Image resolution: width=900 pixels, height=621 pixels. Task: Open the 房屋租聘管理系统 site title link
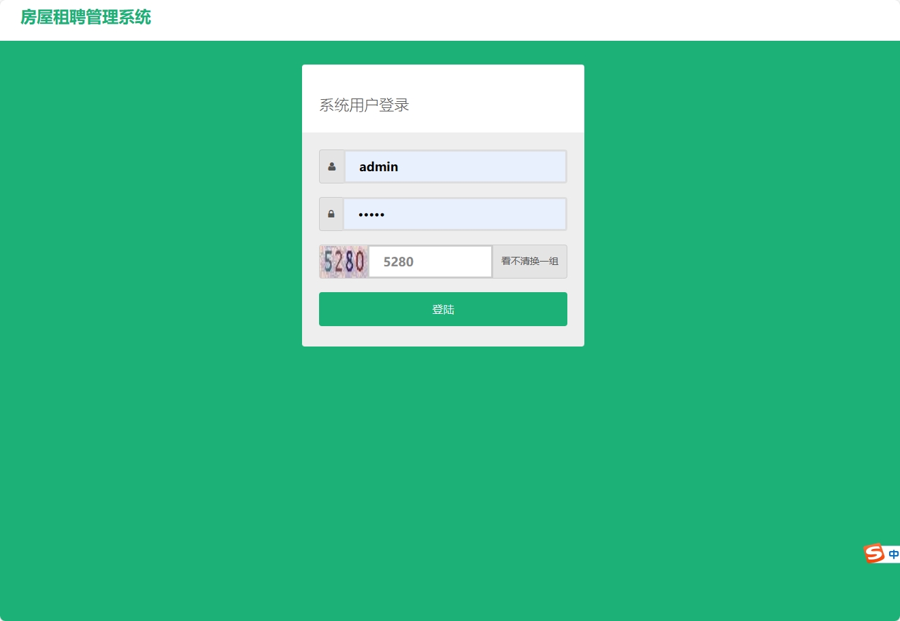[85, 16]
